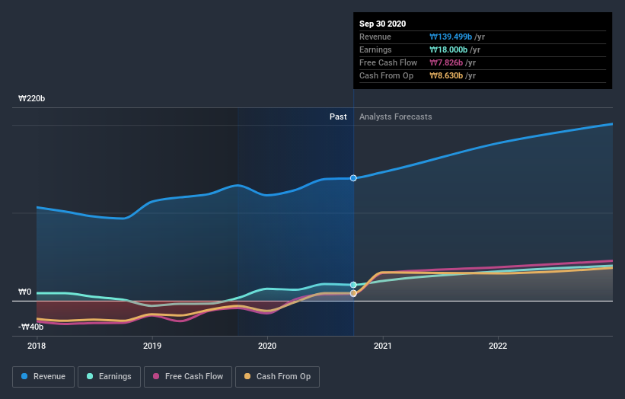Click the Revenue row label in tooltip
625x399 pixels.
point(375,37)
